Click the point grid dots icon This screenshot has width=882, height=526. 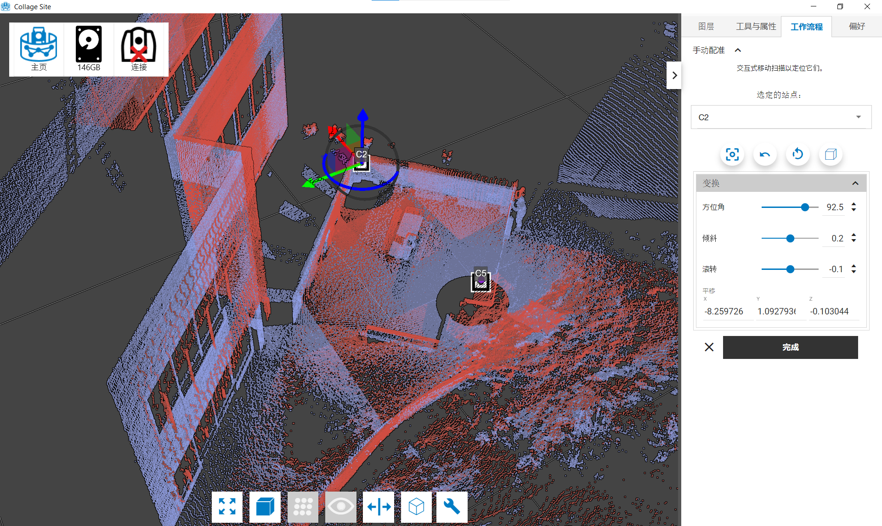coord(303,507)
